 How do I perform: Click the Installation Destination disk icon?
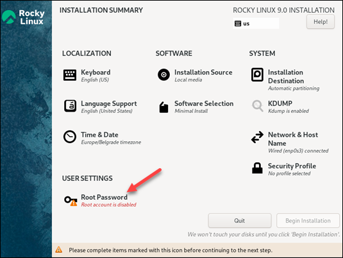tap(257, 74)
